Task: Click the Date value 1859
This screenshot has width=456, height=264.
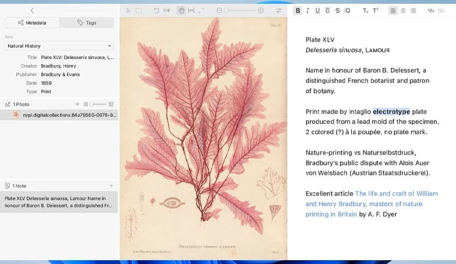Action: tap(46, 83)
